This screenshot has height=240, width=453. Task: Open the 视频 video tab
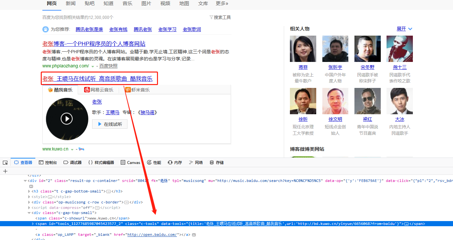pyautogui.click(x=165, y=4)
